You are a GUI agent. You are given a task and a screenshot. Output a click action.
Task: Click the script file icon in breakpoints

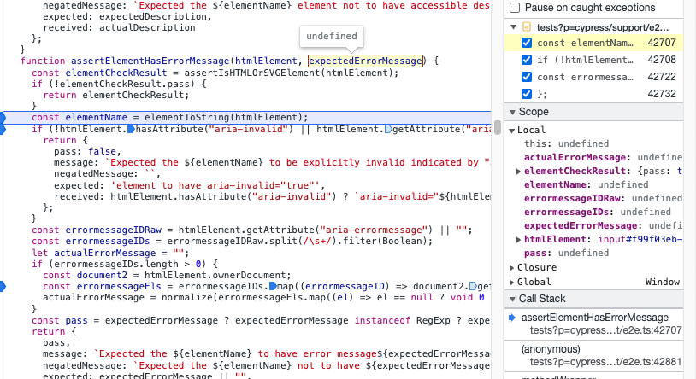point(527,27)
